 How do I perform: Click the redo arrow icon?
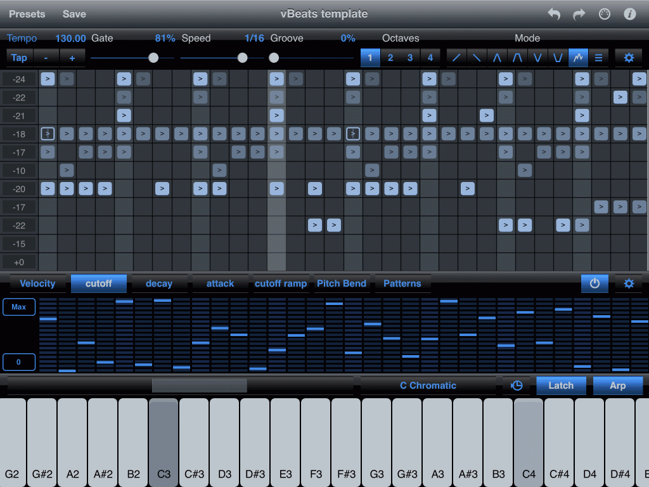[x=579, y=14]
